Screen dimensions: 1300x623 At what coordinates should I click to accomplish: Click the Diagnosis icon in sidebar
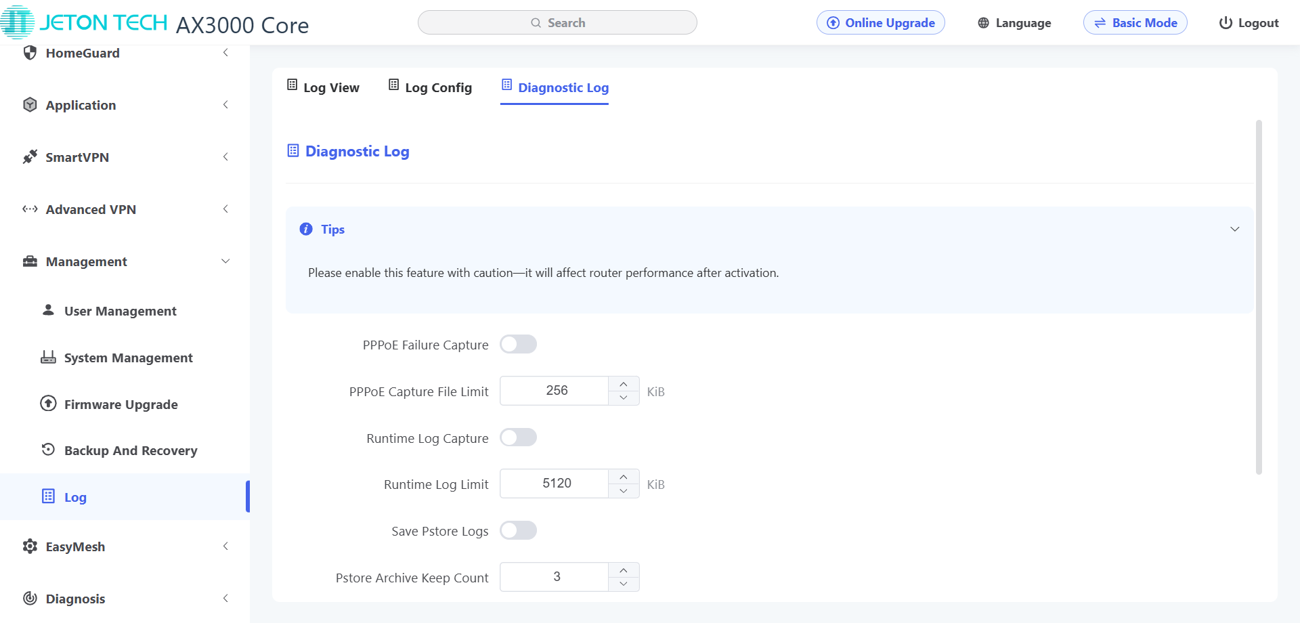(30, 599)
